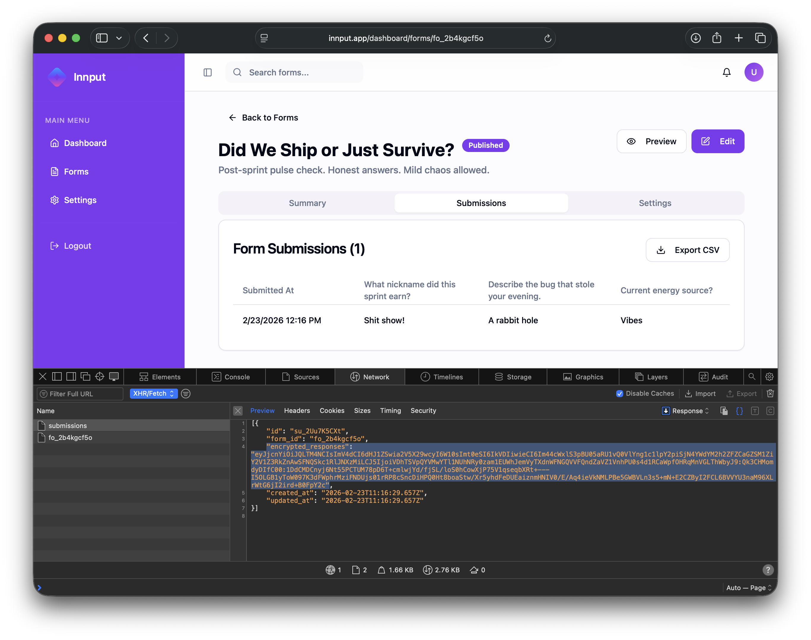Select the element inspection crosshair tool
This screenshot has width=811, height=640.
coord(99,376)
